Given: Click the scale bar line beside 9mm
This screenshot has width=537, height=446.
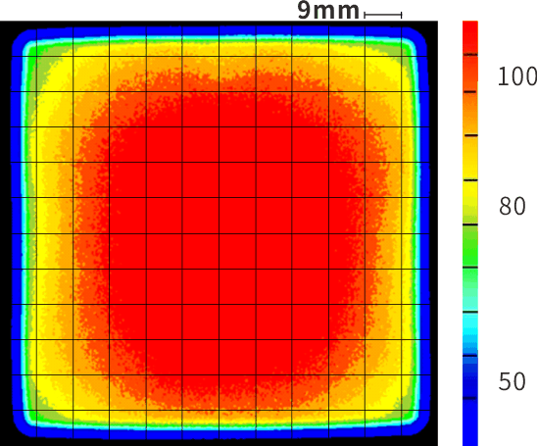Looking at the screenshot, I should [383, 15].
